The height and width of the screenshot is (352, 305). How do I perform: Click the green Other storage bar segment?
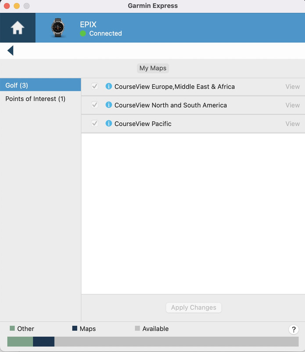pos(20,341)
